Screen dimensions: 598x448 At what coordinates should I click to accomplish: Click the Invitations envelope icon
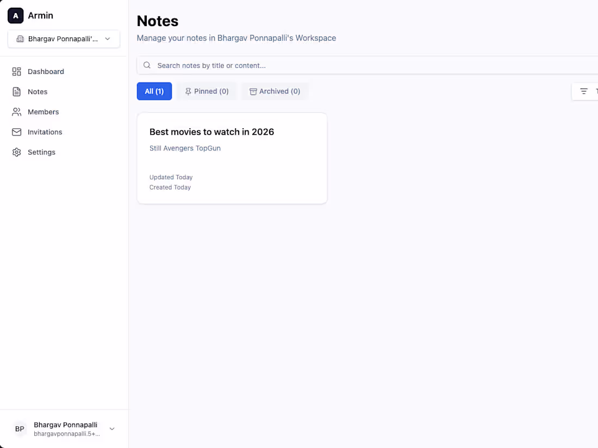tap(17, 131)
